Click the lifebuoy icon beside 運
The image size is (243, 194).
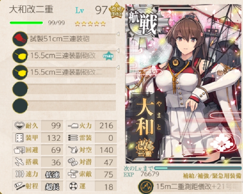tap(73, 186)
